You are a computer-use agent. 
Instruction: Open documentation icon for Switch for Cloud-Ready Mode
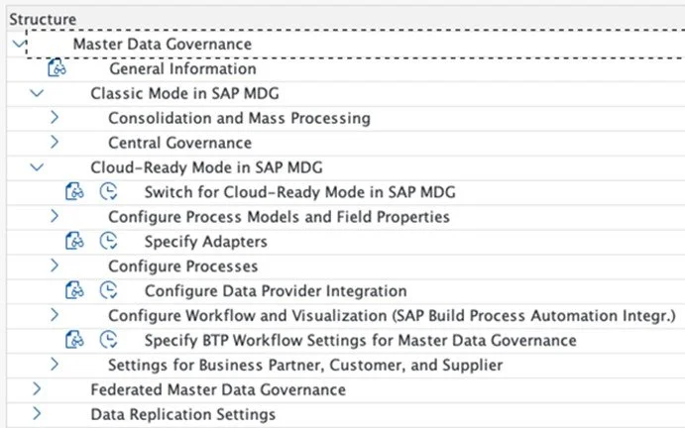pyautogui.click(x=74, y=192)
